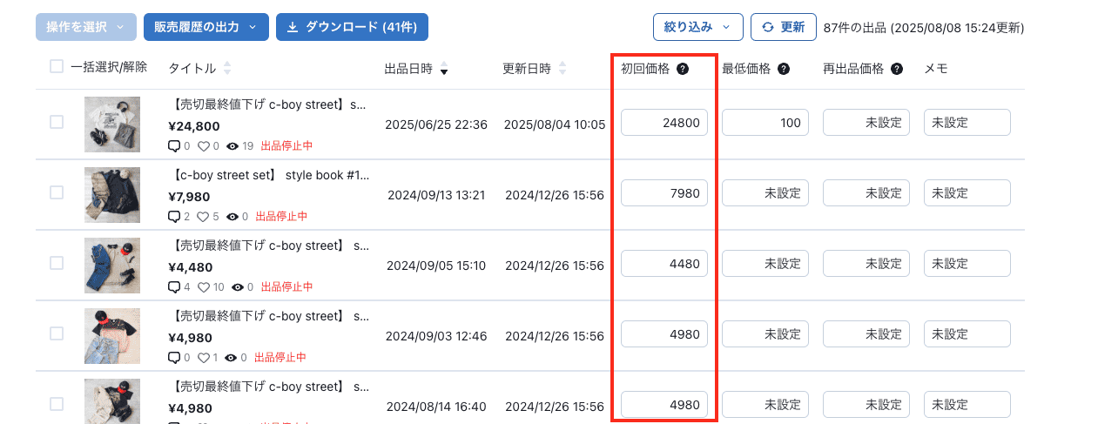Click help icon next to 初回価格
This screenshot has height=424, width=1098.
click(683, 69)
